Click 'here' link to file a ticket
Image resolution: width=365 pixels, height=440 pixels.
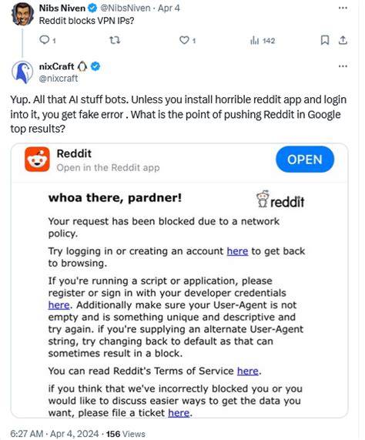point(179,413)
